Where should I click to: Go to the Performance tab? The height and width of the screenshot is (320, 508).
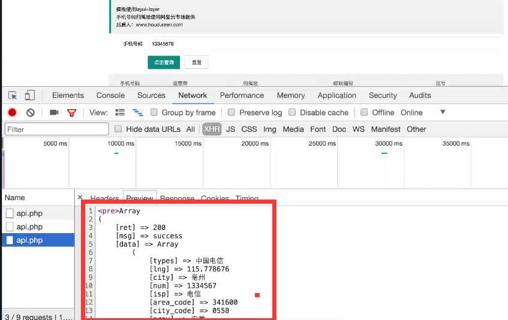(242, 95)
